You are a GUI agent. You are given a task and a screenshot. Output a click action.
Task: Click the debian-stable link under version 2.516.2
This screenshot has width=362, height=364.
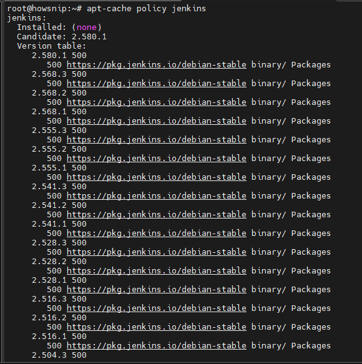point(157,327)
